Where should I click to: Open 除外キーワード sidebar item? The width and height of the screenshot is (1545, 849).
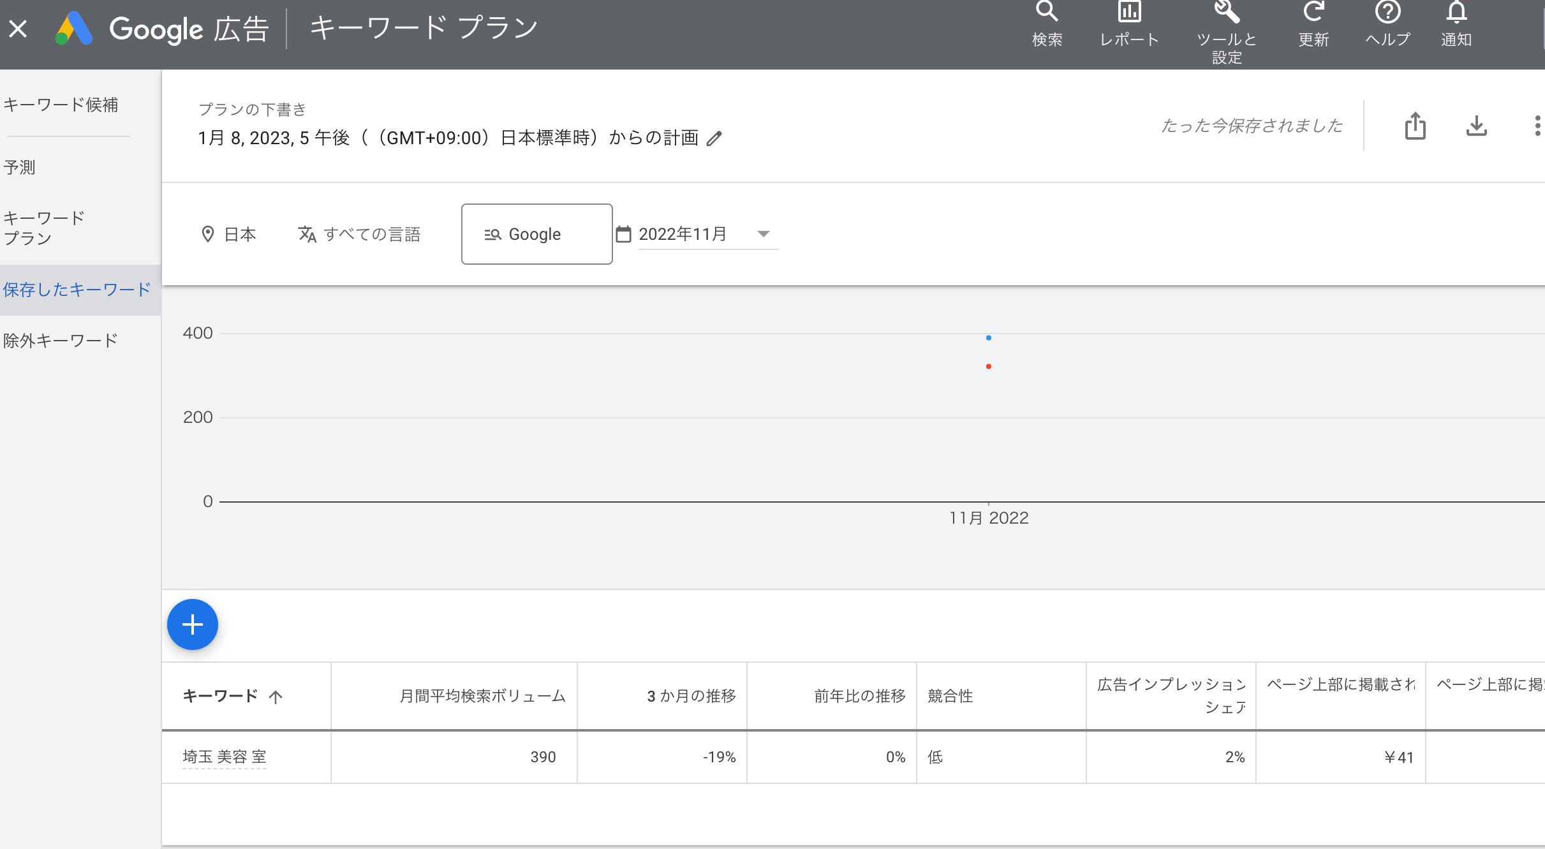tap(61, 341)
